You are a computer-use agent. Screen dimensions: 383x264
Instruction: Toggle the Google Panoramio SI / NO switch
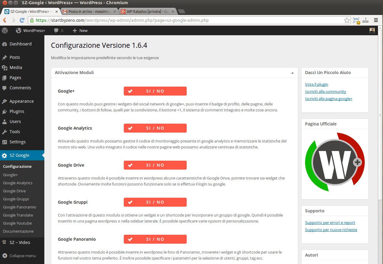[x=155, y=239]
